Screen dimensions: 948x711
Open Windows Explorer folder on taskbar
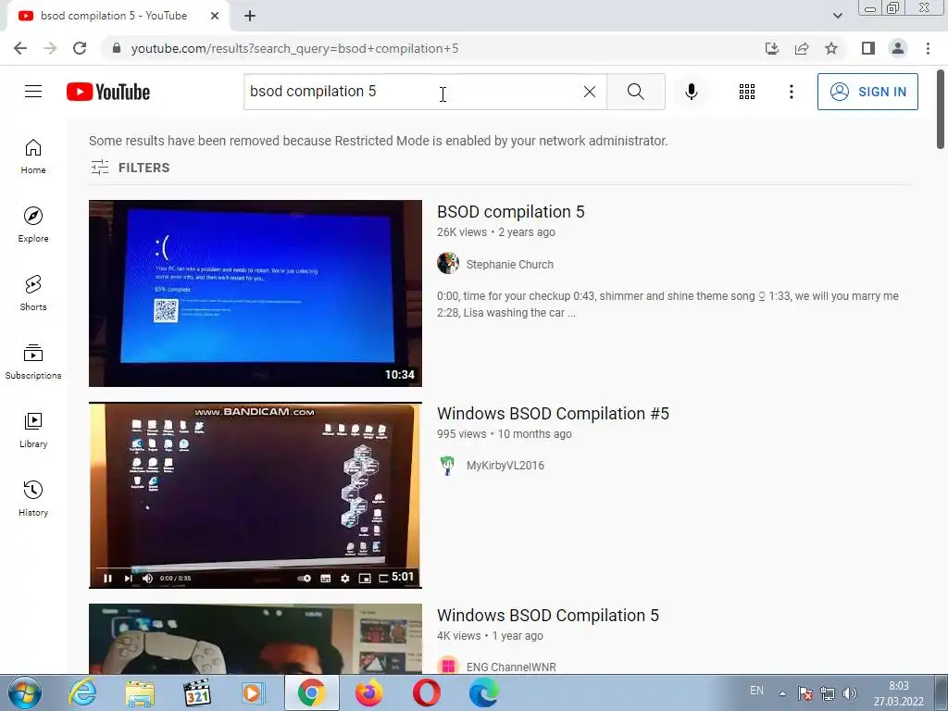pos(140,692)
